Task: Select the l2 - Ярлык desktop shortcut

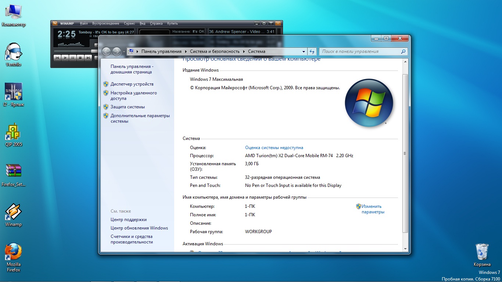Action: point(14,94)
